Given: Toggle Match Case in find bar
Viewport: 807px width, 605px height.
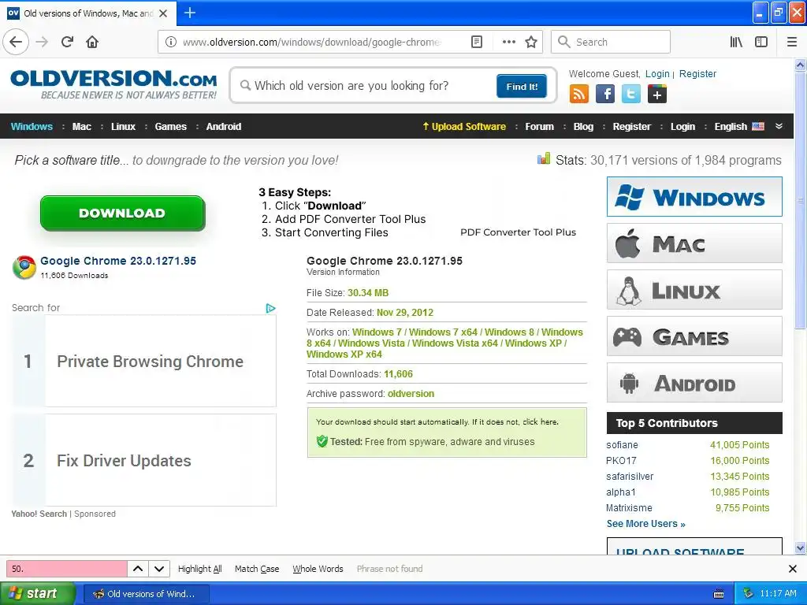Looking at the screenshot, I should (257, 569).
